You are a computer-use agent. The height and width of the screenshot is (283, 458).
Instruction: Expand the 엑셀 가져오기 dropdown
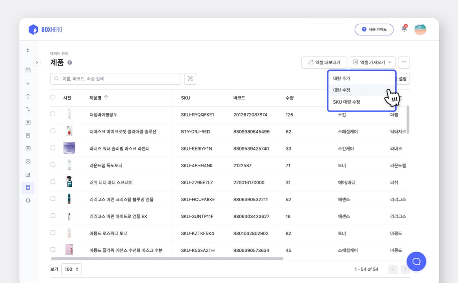[x=373, y=62]
